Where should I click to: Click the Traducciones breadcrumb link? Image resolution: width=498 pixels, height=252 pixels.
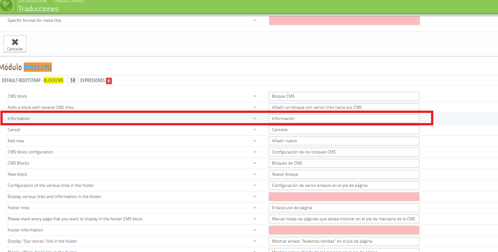click(69, 1)
